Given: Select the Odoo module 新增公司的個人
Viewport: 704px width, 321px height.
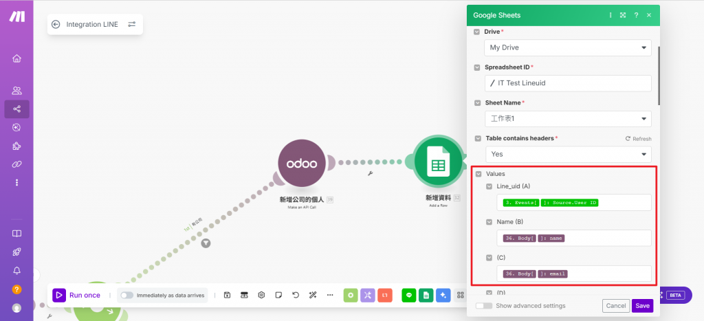Looking at the screenshot, I should point(302,164).
